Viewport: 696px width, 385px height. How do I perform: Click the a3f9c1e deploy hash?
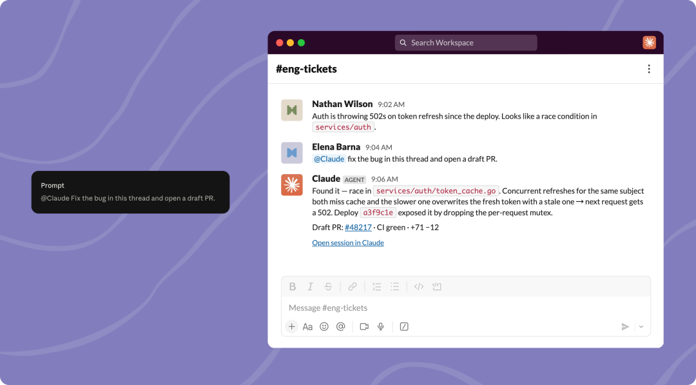(378, 213)
